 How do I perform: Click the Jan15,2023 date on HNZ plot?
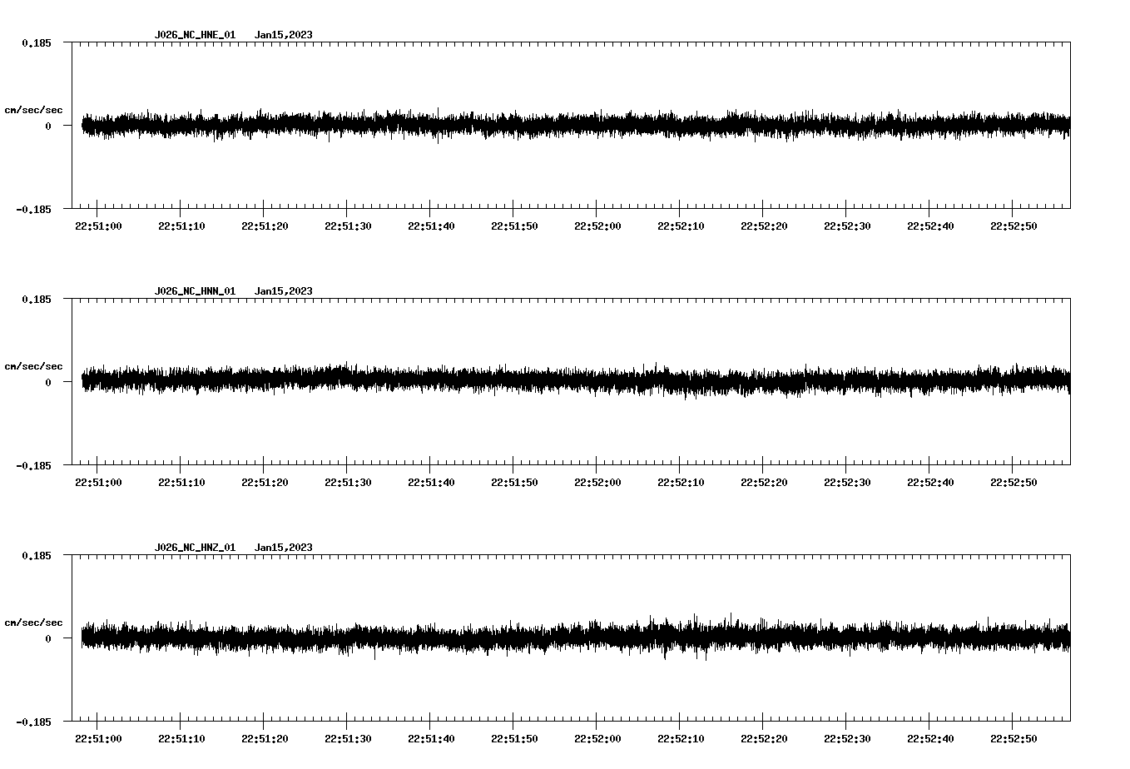click(284, 548)
